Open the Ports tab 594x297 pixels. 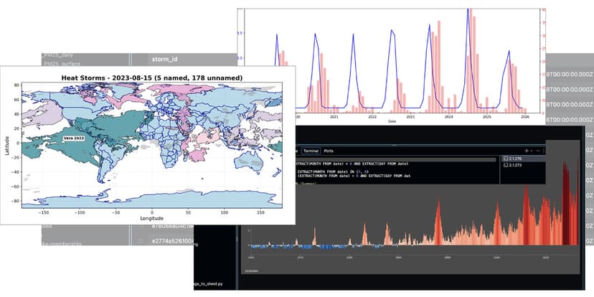pyautogui.click(x=329, y=151)
